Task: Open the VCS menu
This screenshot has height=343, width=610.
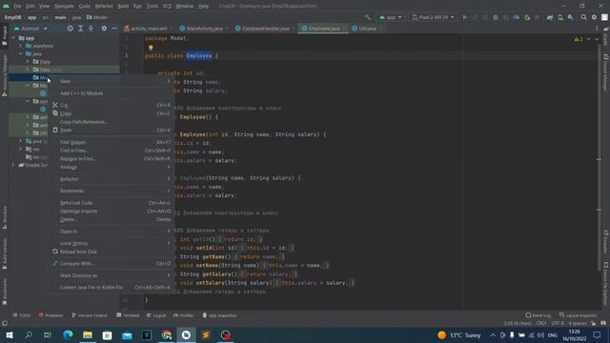Action: click(167, 6)
